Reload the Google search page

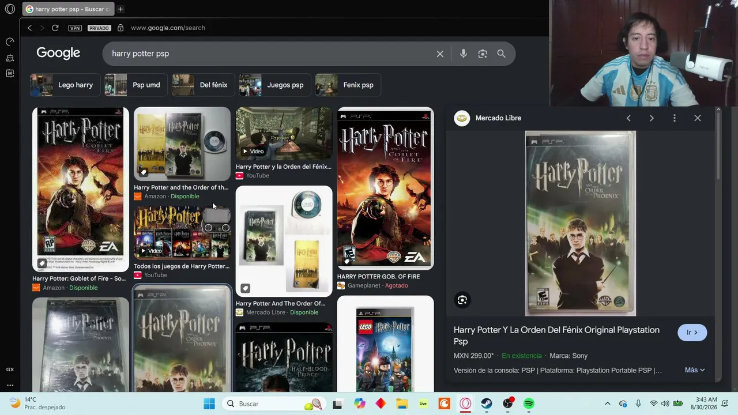[x=55, y=28]
